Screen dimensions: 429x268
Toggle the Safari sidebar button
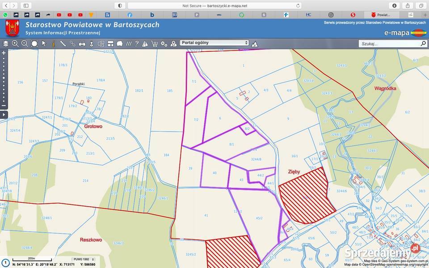25,5
